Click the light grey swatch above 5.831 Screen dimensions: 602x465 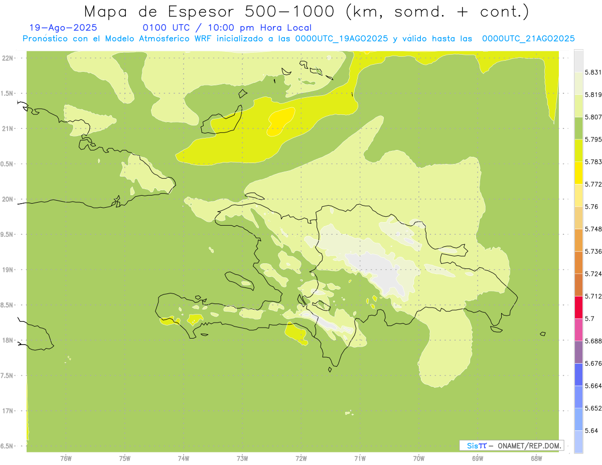pyautogui.click(x=578, y=61)
